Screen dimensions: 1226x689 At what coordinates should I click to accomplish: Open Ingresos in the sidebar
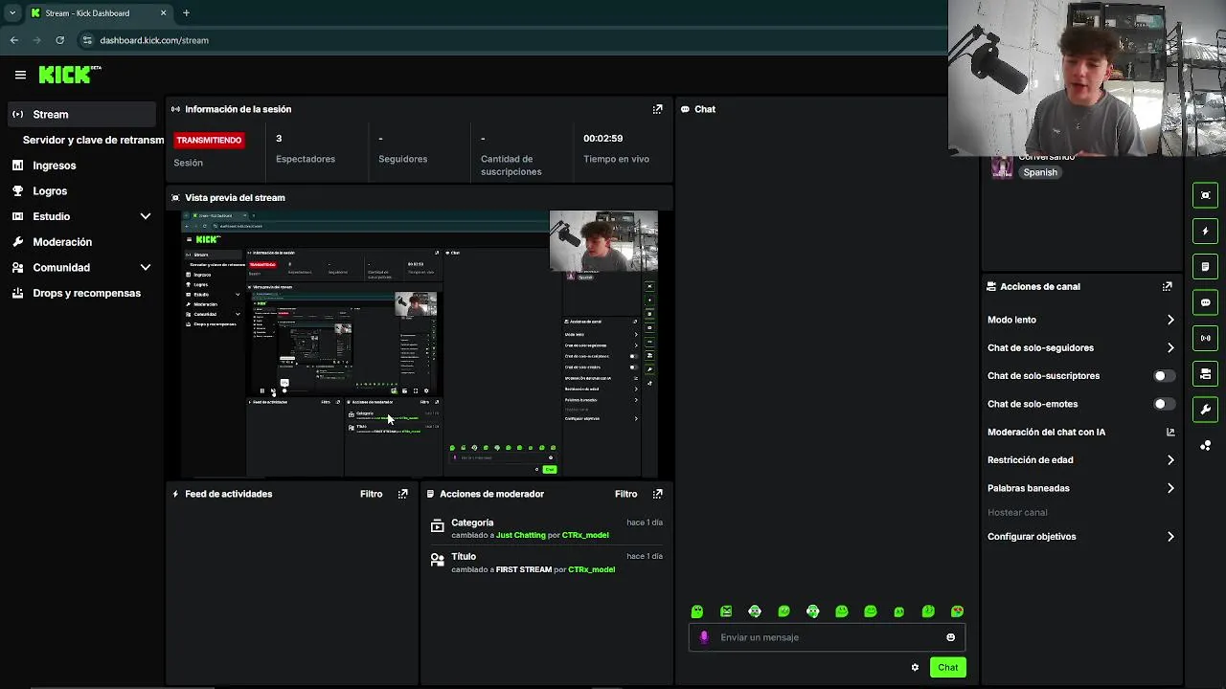coord(54,166)
